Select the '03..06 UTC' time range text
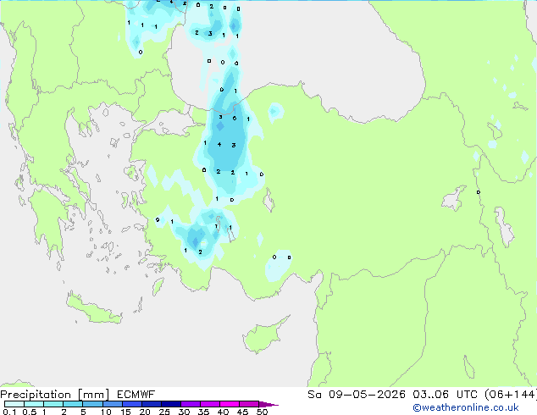 [x=446, y=395]
